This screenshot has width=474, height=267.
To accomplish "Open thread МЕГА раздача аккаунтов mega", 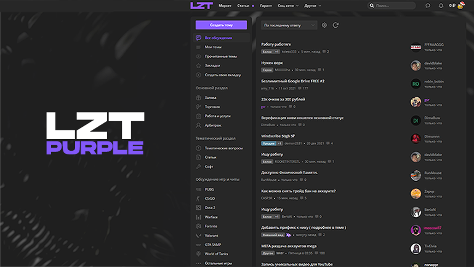I will click(289, 246).
